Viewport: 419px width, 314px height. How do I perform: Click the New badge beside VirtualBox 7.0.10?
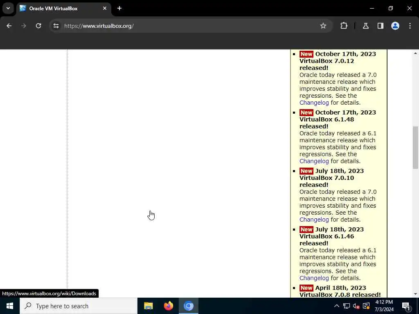click(306, 171)
